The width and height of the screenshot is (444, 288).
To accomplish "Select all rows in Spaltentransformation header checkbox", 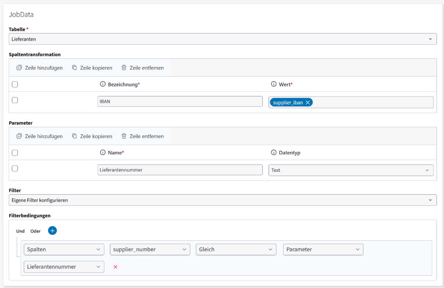I will tap(15, 84).
